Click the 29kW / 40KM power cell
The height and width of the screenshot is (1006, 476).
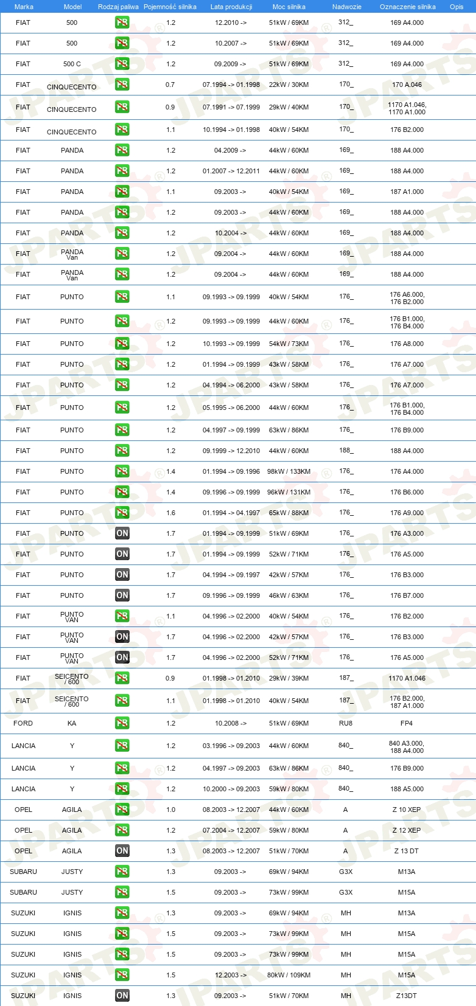tap(289, 107)
